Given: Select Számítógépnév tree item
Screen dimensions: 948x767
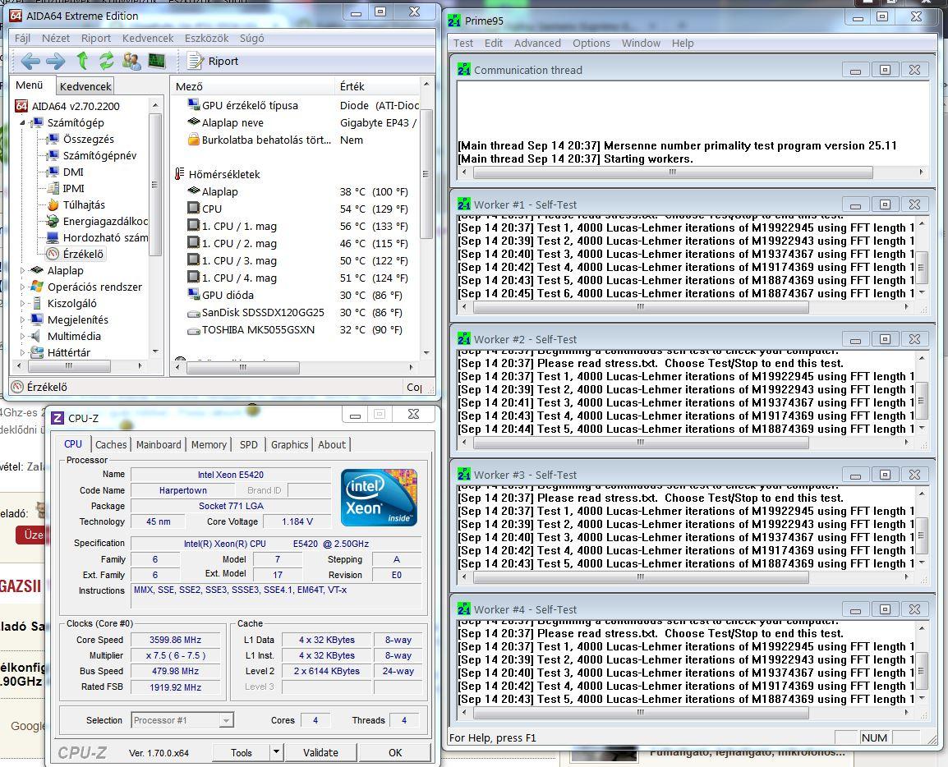Looking at the screenshot, I should pyautogui.click(x=99, y=155).
